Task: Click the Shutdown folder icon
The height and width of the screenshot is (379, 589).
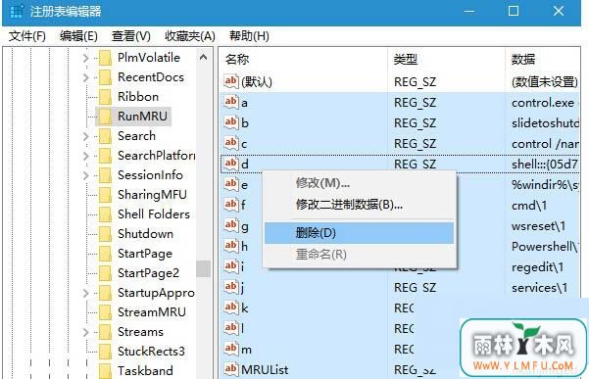Action: (105, 234)
